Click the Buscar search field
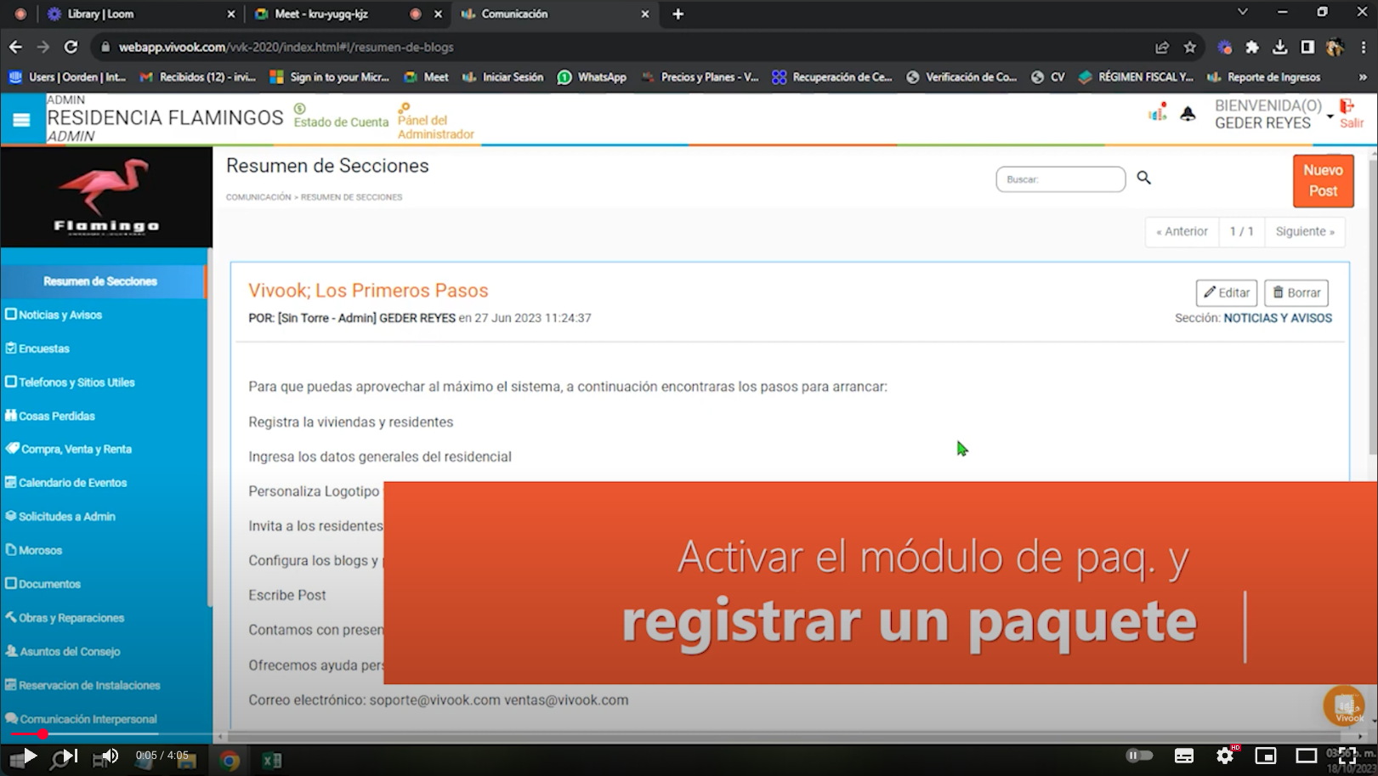 click(1060, 179)
